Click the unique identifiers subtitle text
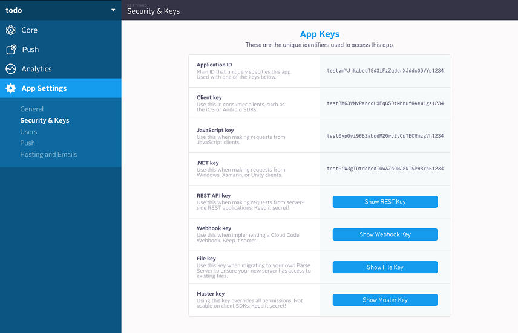The height and width of the screenshot is (333, 518). 320,45
